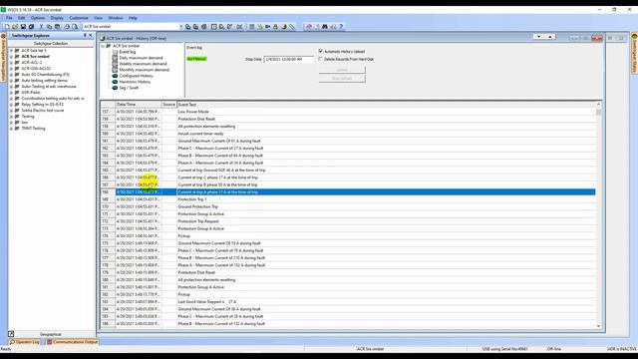Image resolution: width=638 pixels, height=359 pixels.
Task: Click event table scrollbar up arrow
Action: point(598,105)
